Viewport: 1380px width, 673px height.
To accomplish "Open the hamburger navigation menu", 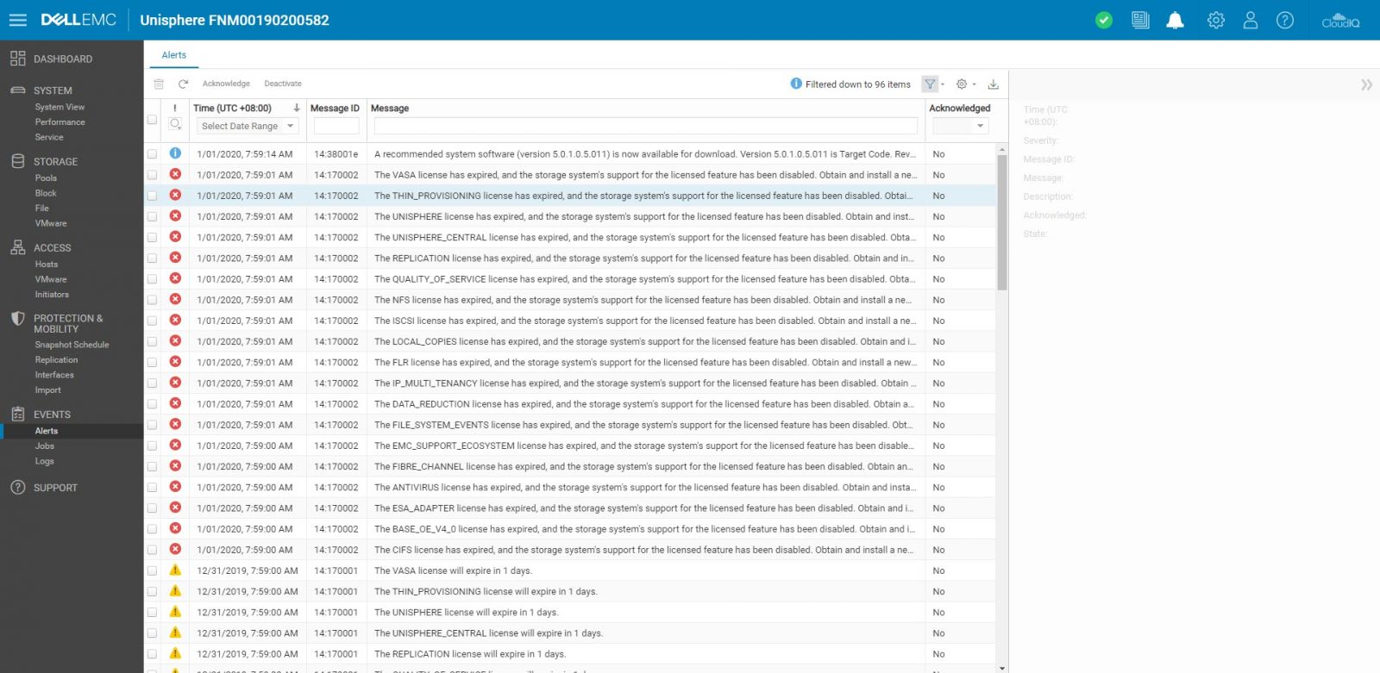I will pos(18,20).
